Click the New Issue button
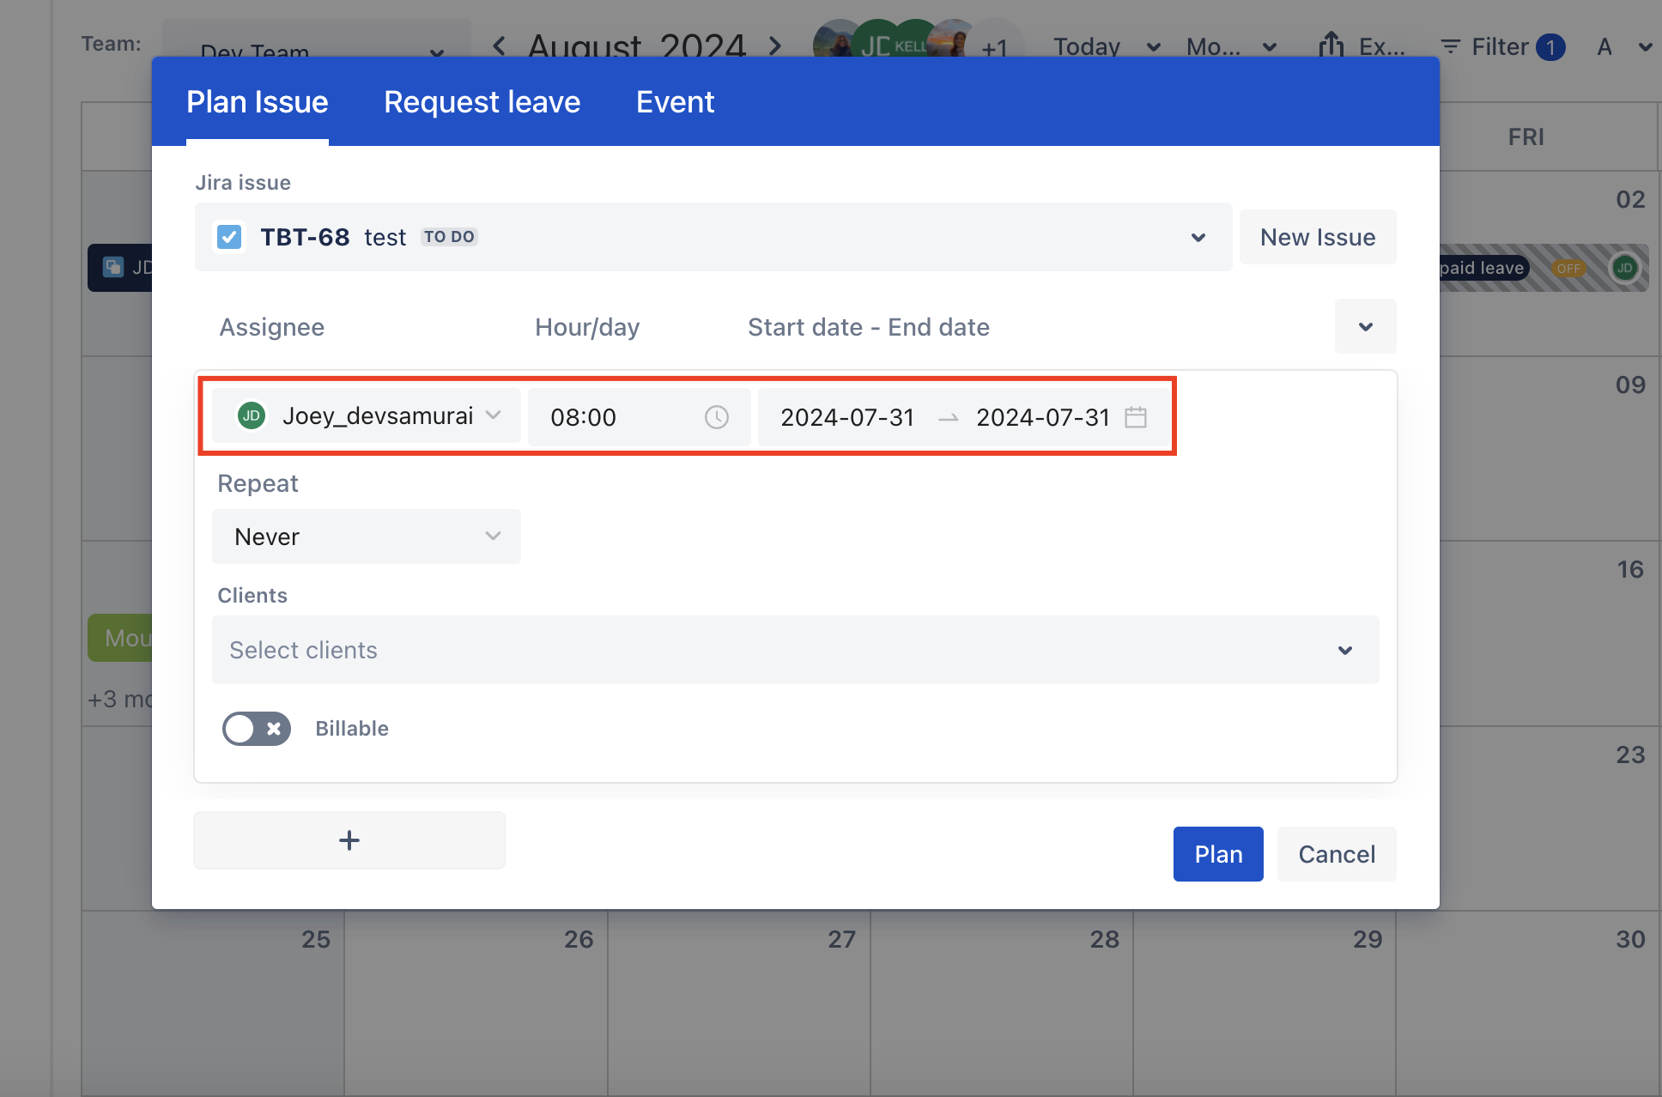 [1317, 238]
